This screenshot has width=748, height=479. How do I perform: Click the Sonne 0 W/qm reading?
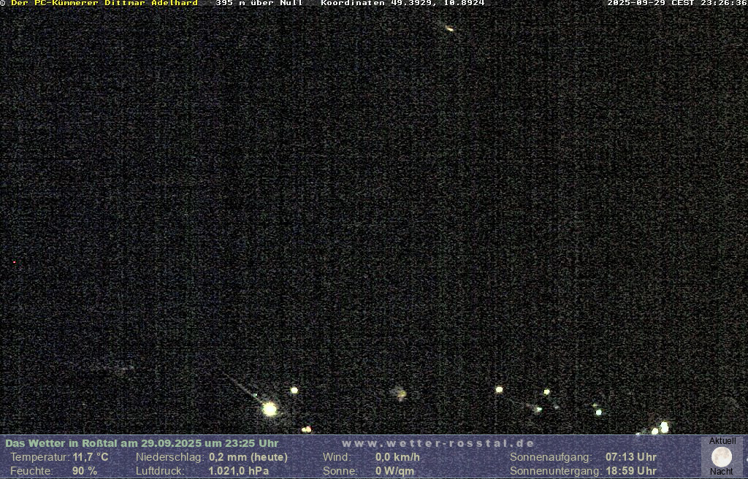(394, 471)
